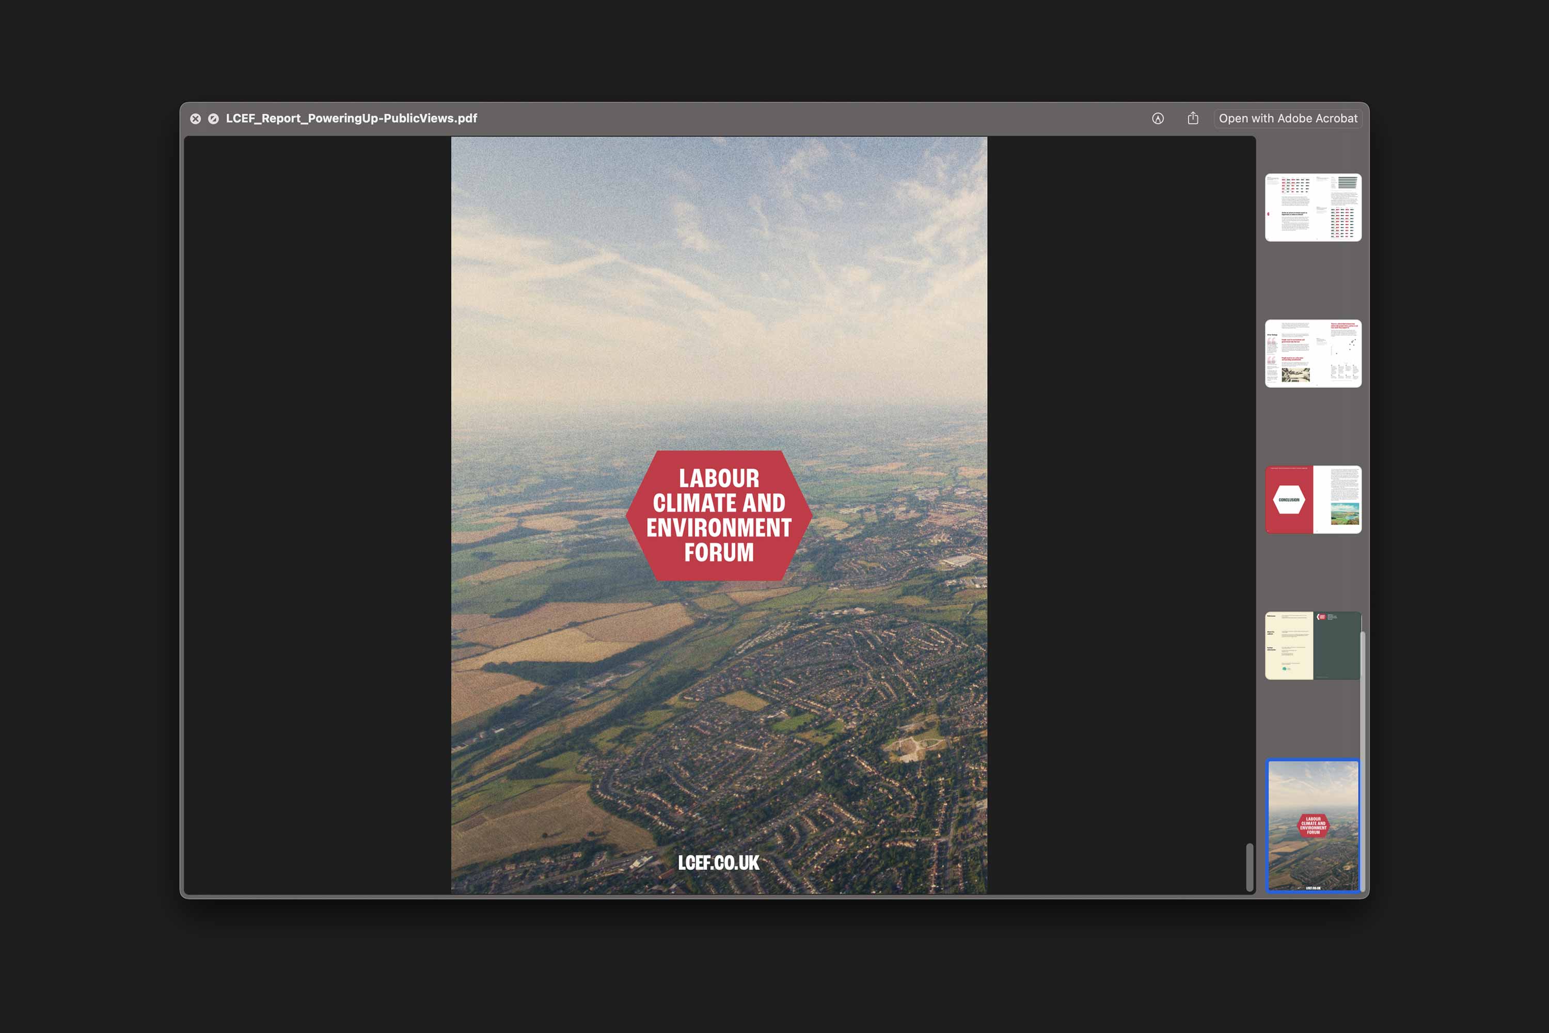The width and height of the screenshot is (1549, 1033).
Task: Click the thumbnail sidebar scrollbar handle
Action: pyautogui.click(x=1363, y=761)
